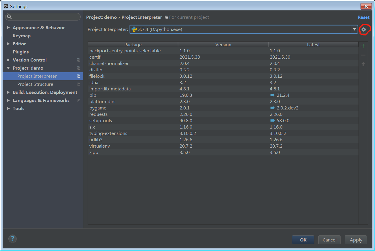This screenshot has width=375, height=251.
Task: Click setuptools' installed version 40.8.0
Action: point(186,121)
